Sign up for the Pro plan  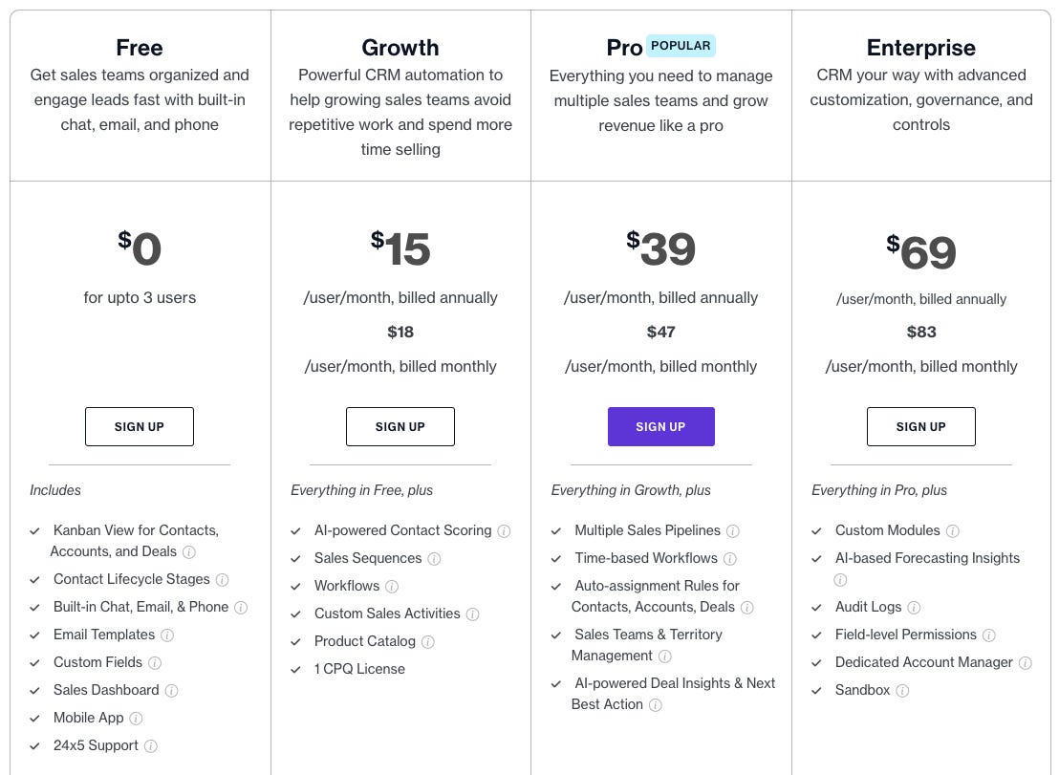point(661,426)
